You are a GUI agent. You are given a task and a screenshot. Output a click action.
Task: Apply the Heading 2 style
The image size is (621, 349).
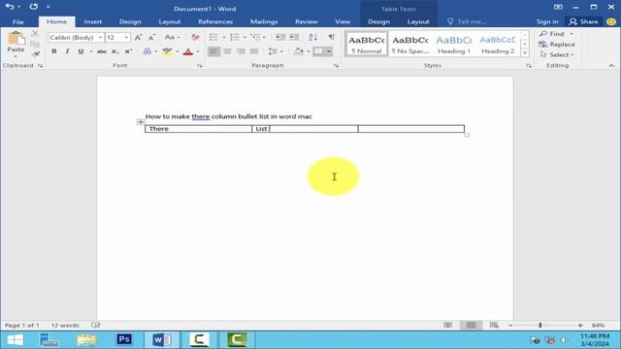[498, 44]
